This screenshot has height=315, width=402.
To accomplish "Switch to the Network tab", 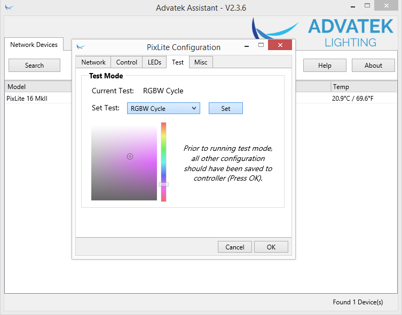I will [x=93, y=62].
